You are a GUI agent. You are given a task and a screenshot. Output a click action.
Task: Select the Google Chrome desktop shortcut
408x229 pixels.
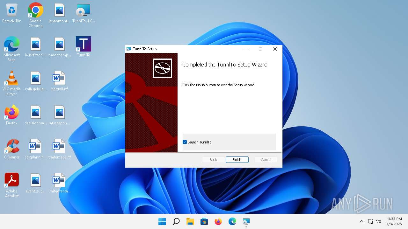35,15
